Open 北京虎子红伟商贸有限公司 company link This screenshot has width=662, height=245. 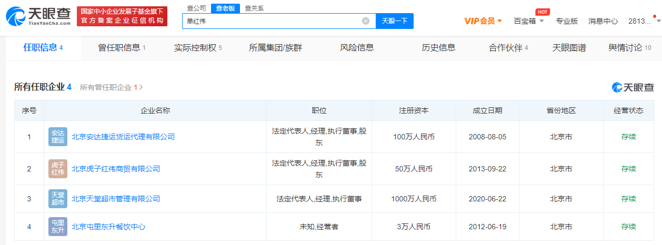pyautogui.click(x=116, y=169)
